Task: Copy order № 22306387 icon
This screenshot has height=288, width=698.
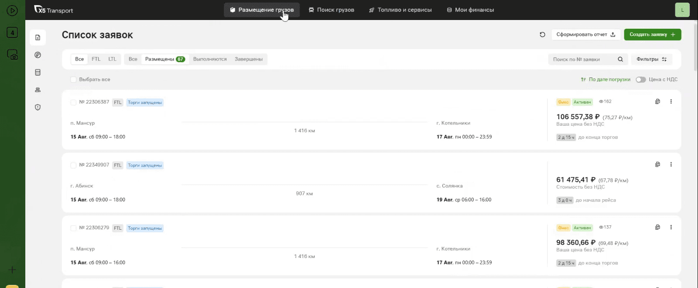Action: click(x=657, y=101)
